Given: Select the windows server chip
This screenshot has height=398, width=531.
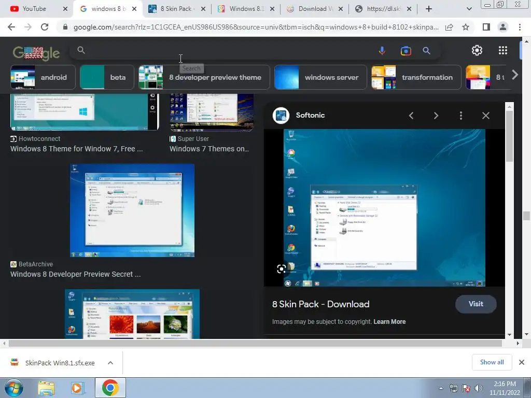Looking at the screenshot, I should 320,77.
